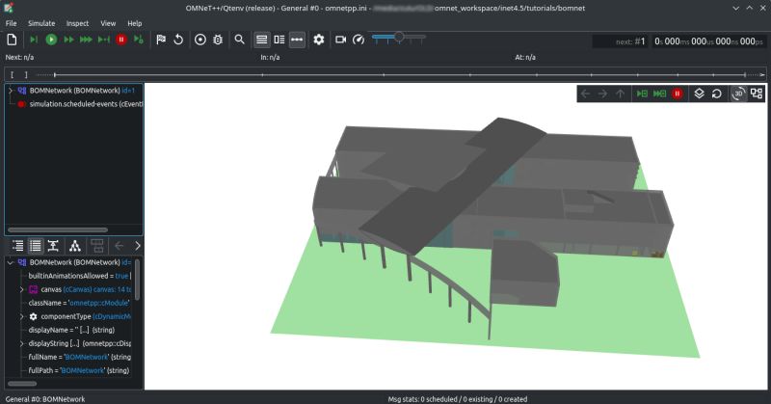Click the canvas go-to-parent up arrow
This screenshot has width=771, height=404.
pyautogui.click(x=621, y=94)
